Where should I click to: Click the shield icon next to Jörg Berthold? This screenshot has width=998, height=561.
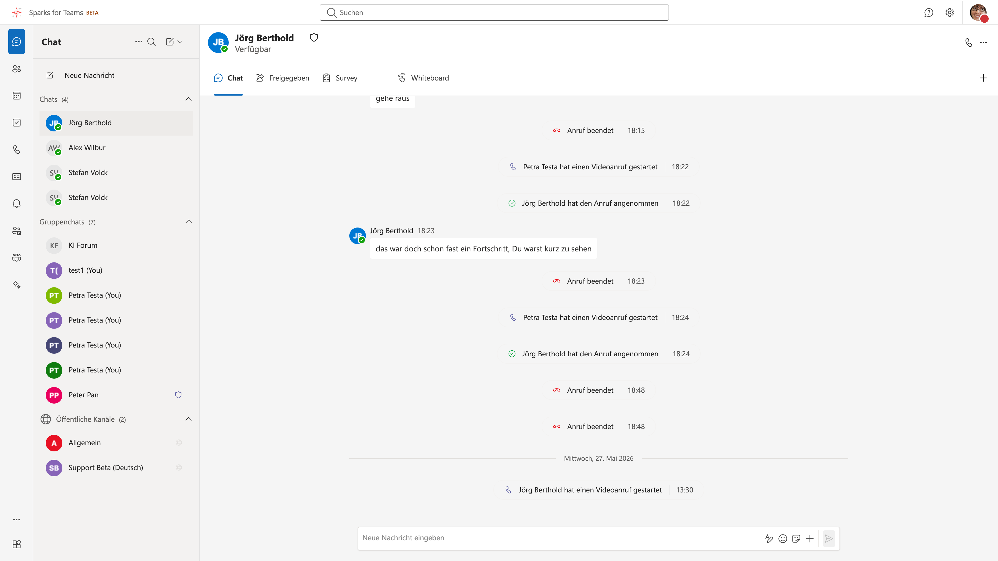[314, 38]
